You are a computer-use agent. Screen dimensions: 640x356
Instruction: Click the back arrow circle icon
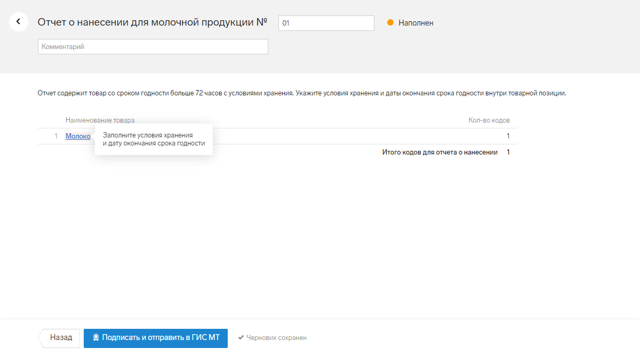[x=19, y=22]
